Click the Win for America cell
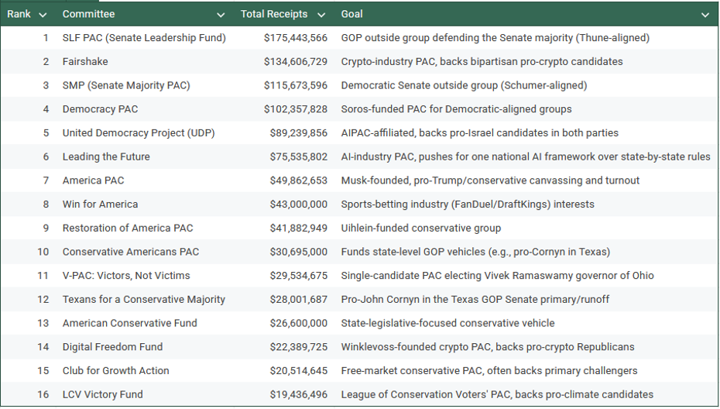 pyautogui.click(x=145, y=204)
